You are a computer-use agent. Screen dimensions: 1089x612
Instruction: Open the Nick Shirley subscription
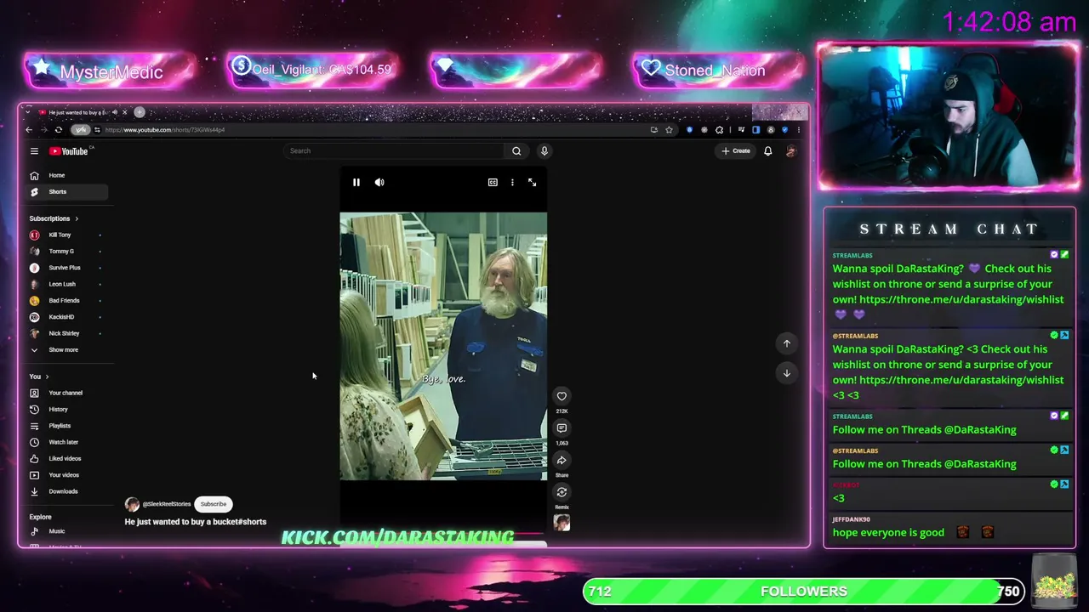click(x=66, y=333)
